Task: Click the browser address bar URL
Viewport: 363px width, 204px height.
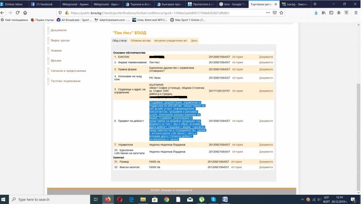Action: [149, 12]
